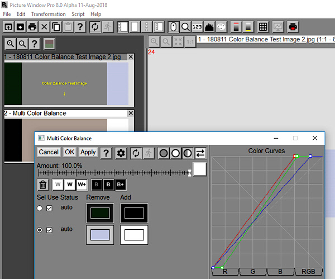Toggle auto refresh in Multi Color Balance dialog
The image size is (335, 279).
136,153
